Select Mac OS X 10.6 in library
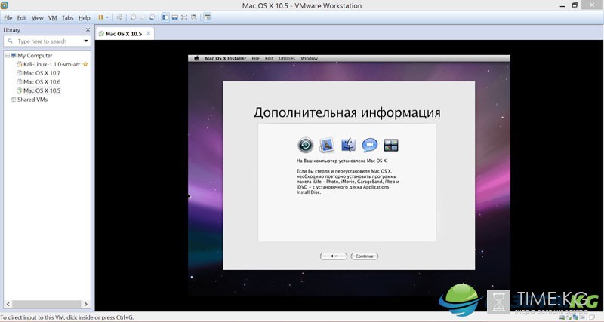This screenshot has height=322, width=604. pos(42,82)
